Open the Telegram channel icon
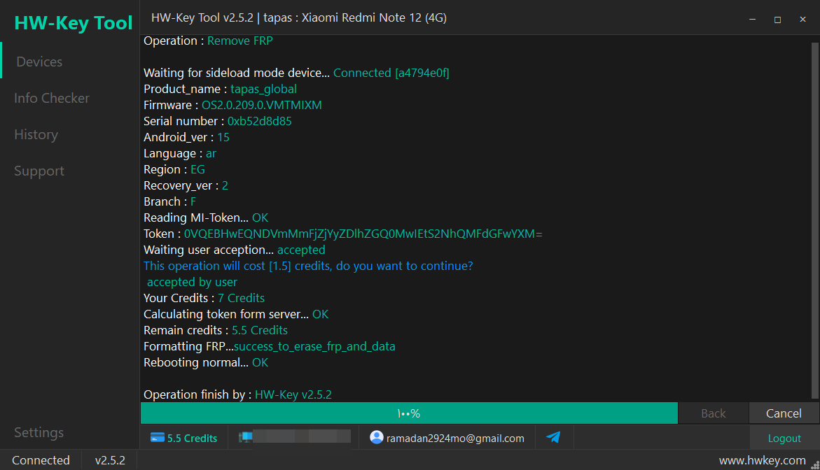Viewport: 820px width, 470px height. 553,437
